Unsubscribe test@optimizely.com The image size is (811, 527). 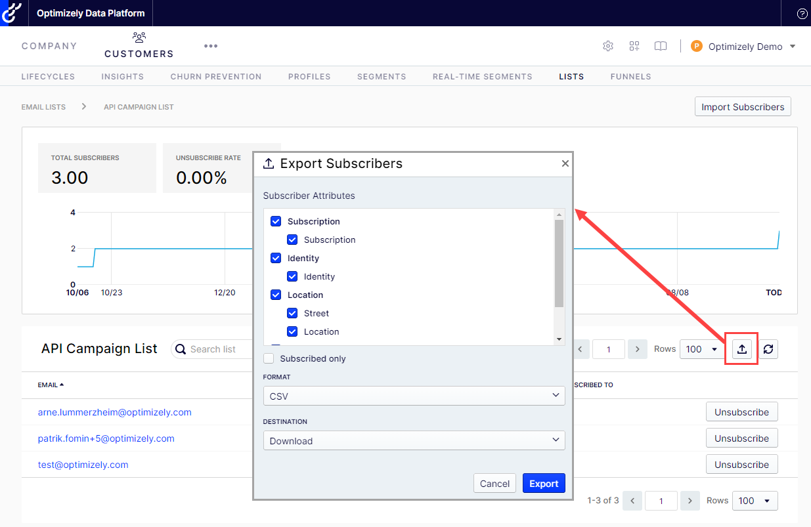[x=741, y=465]
